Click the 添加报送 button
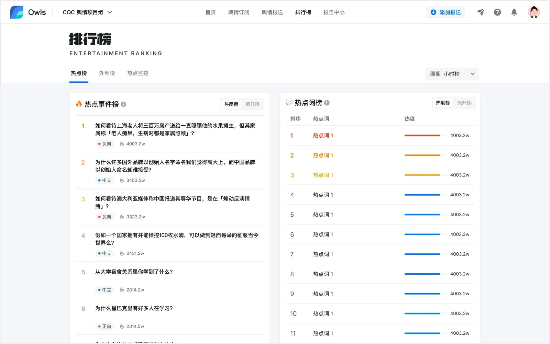This screenshot has width=550, height=344. (x=445, y=12)
